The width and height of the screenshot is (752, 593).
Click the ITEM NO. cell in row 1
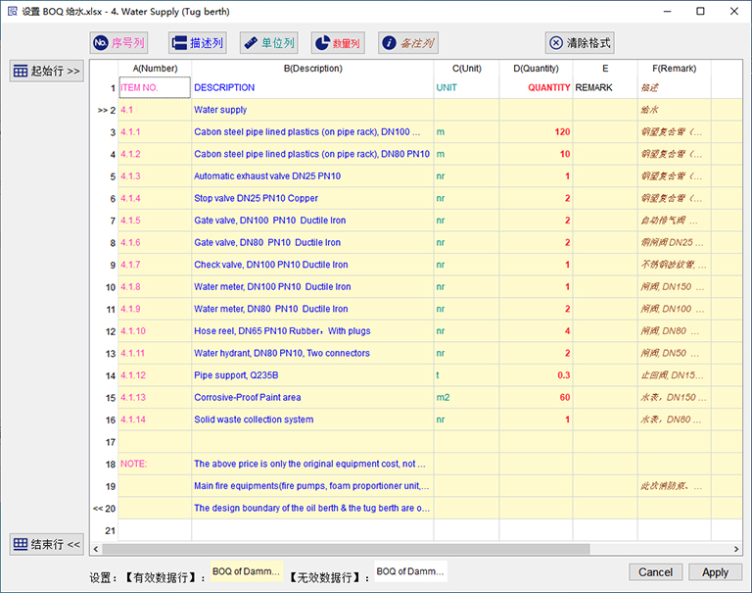(x=154, y=87)
